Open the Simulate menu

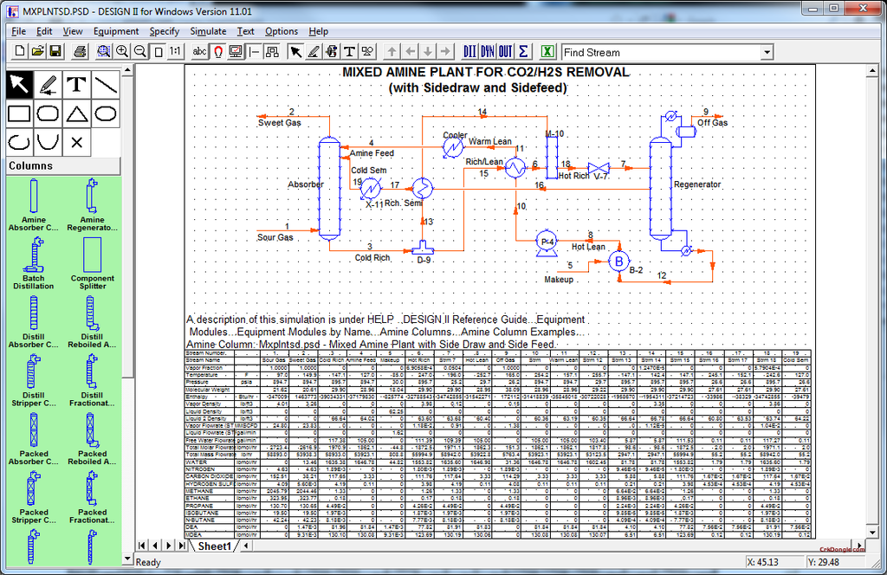pos(208,31)
